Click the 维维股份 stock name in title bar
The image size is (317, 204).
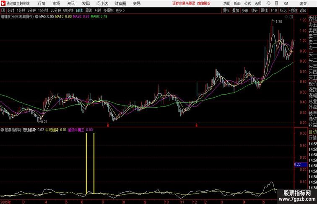204,3
